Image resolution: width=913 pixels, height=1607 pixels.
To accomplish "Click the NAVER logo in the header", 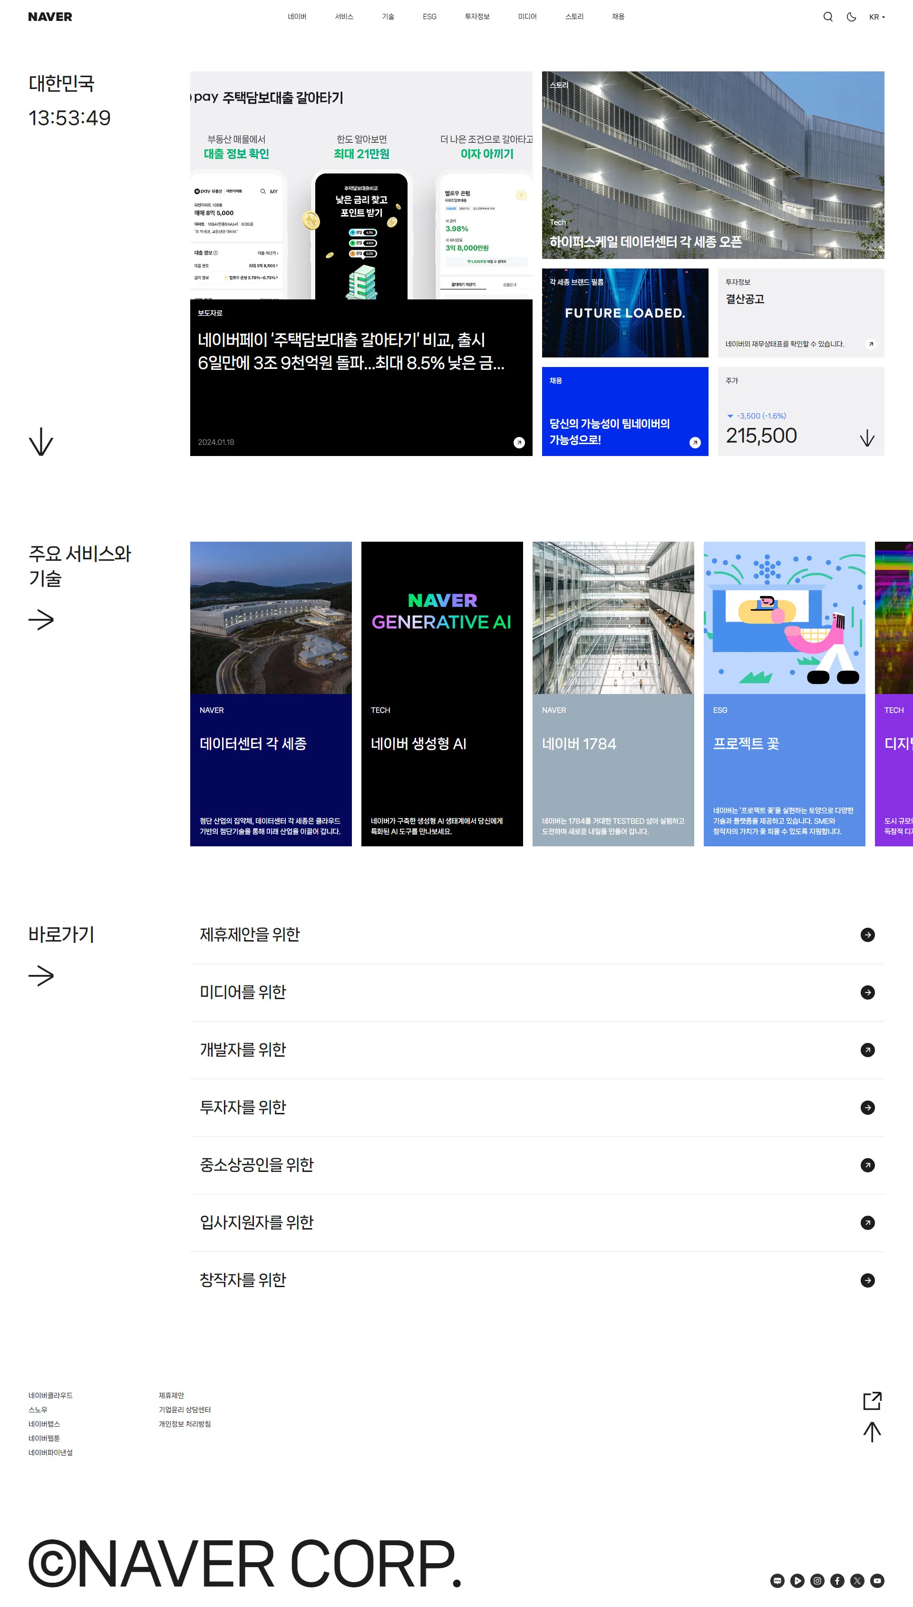I will (x=50, y=17).
